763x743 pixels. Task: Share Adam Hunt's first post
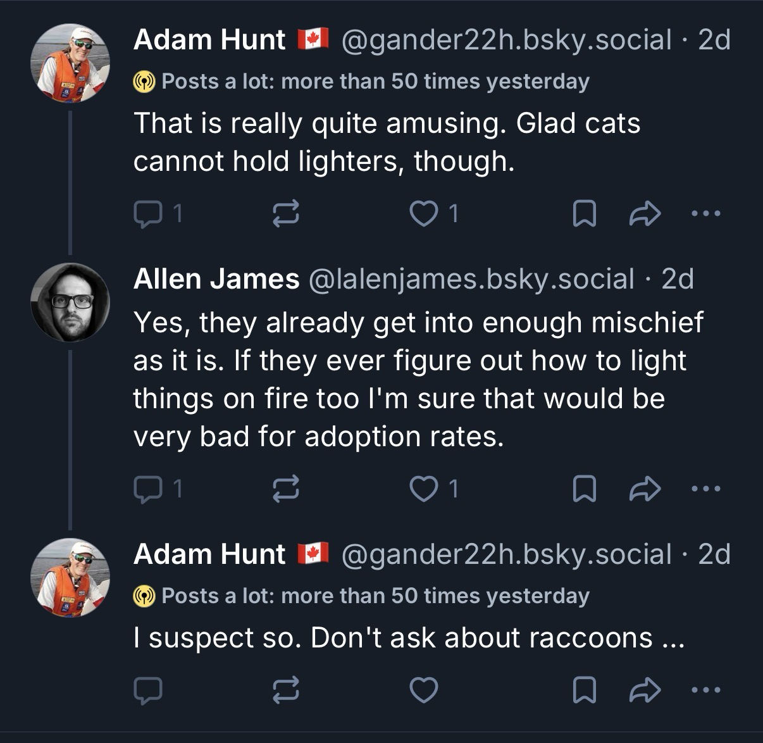645,215
